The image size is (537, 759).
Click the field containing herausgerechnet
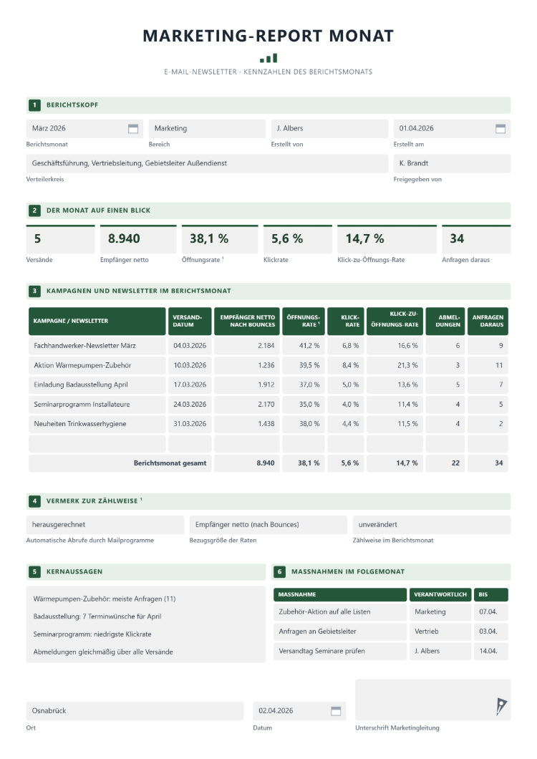click(x=105, y=525)
